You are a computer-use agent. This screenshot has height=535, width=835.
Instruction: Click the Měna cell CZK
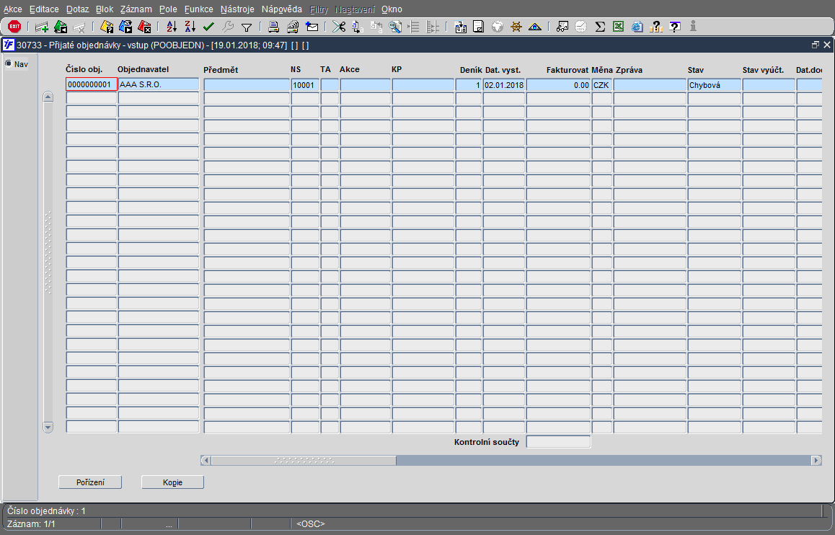(x=602, y=84)
